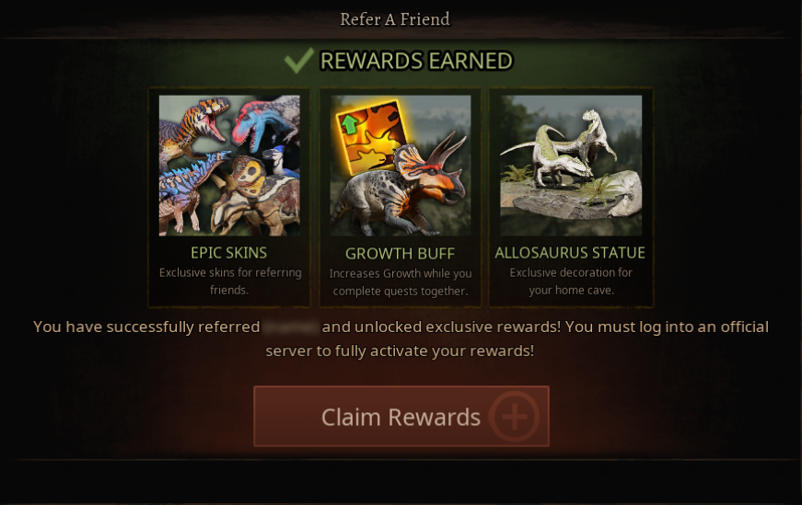Click the ALLOSAURUS STATUE label

[570, 252]
